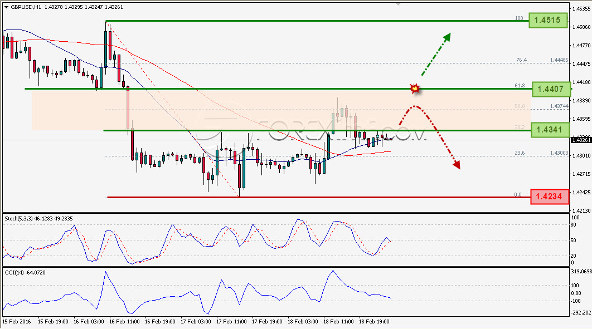Click the 1.42130 price axis value
The height and width of the screenshot is (329, 592).
coord(582,211)
